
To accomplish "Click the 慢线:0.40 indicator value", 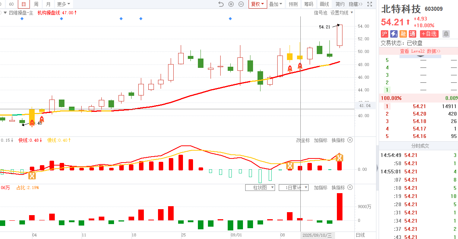I will (59, 140).
